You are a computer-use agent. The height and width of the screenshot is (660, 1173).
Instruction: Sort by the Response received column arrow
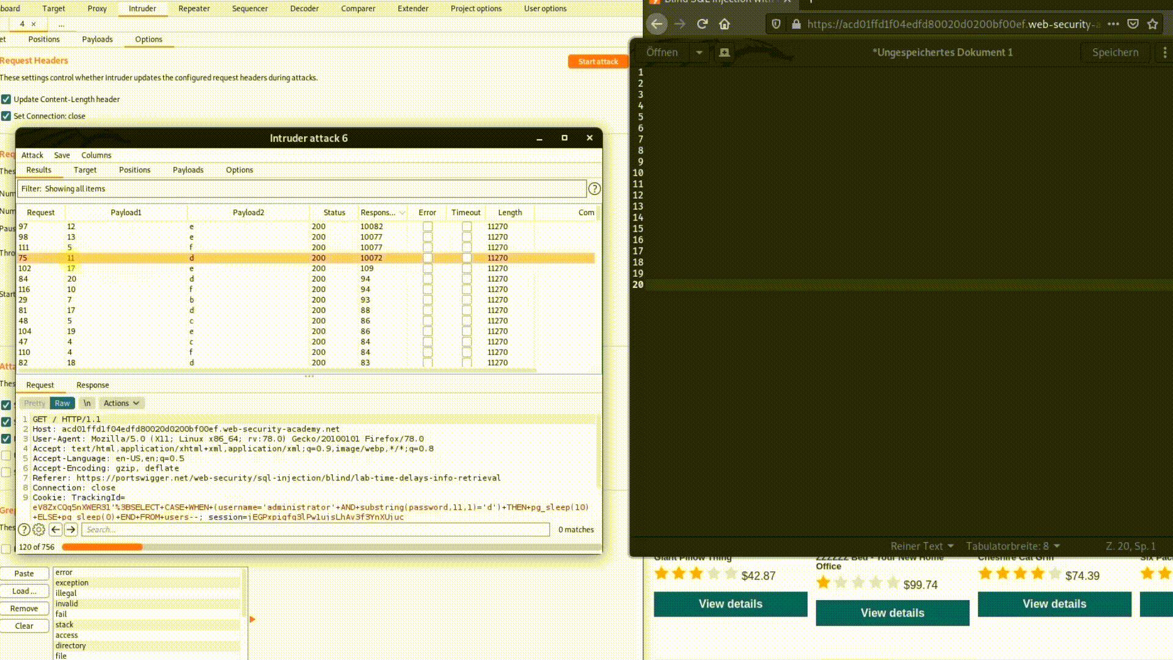402,213
